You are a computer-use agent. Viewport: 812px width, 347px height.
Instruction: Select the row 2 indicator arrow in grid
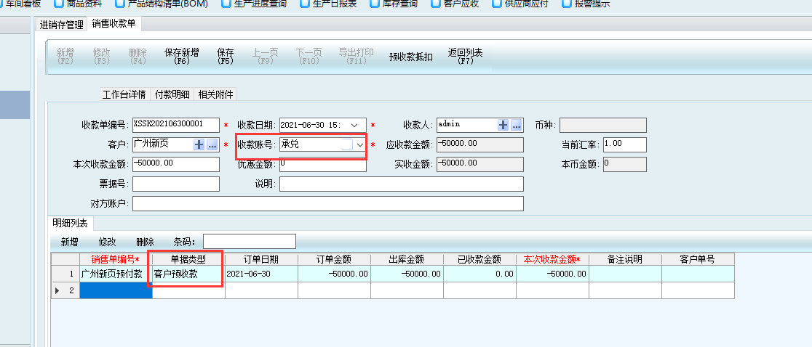pos(57,291)
